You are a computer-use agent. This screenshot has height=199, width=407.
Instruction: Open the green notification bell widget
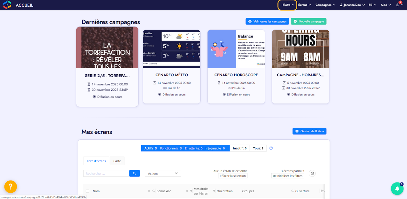click(x=397, y=189)
